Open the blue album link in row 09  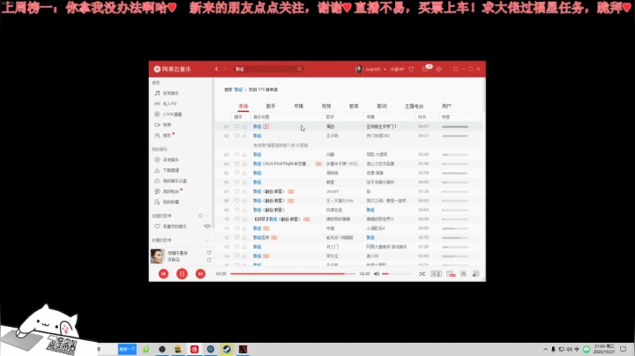[370, 210]
